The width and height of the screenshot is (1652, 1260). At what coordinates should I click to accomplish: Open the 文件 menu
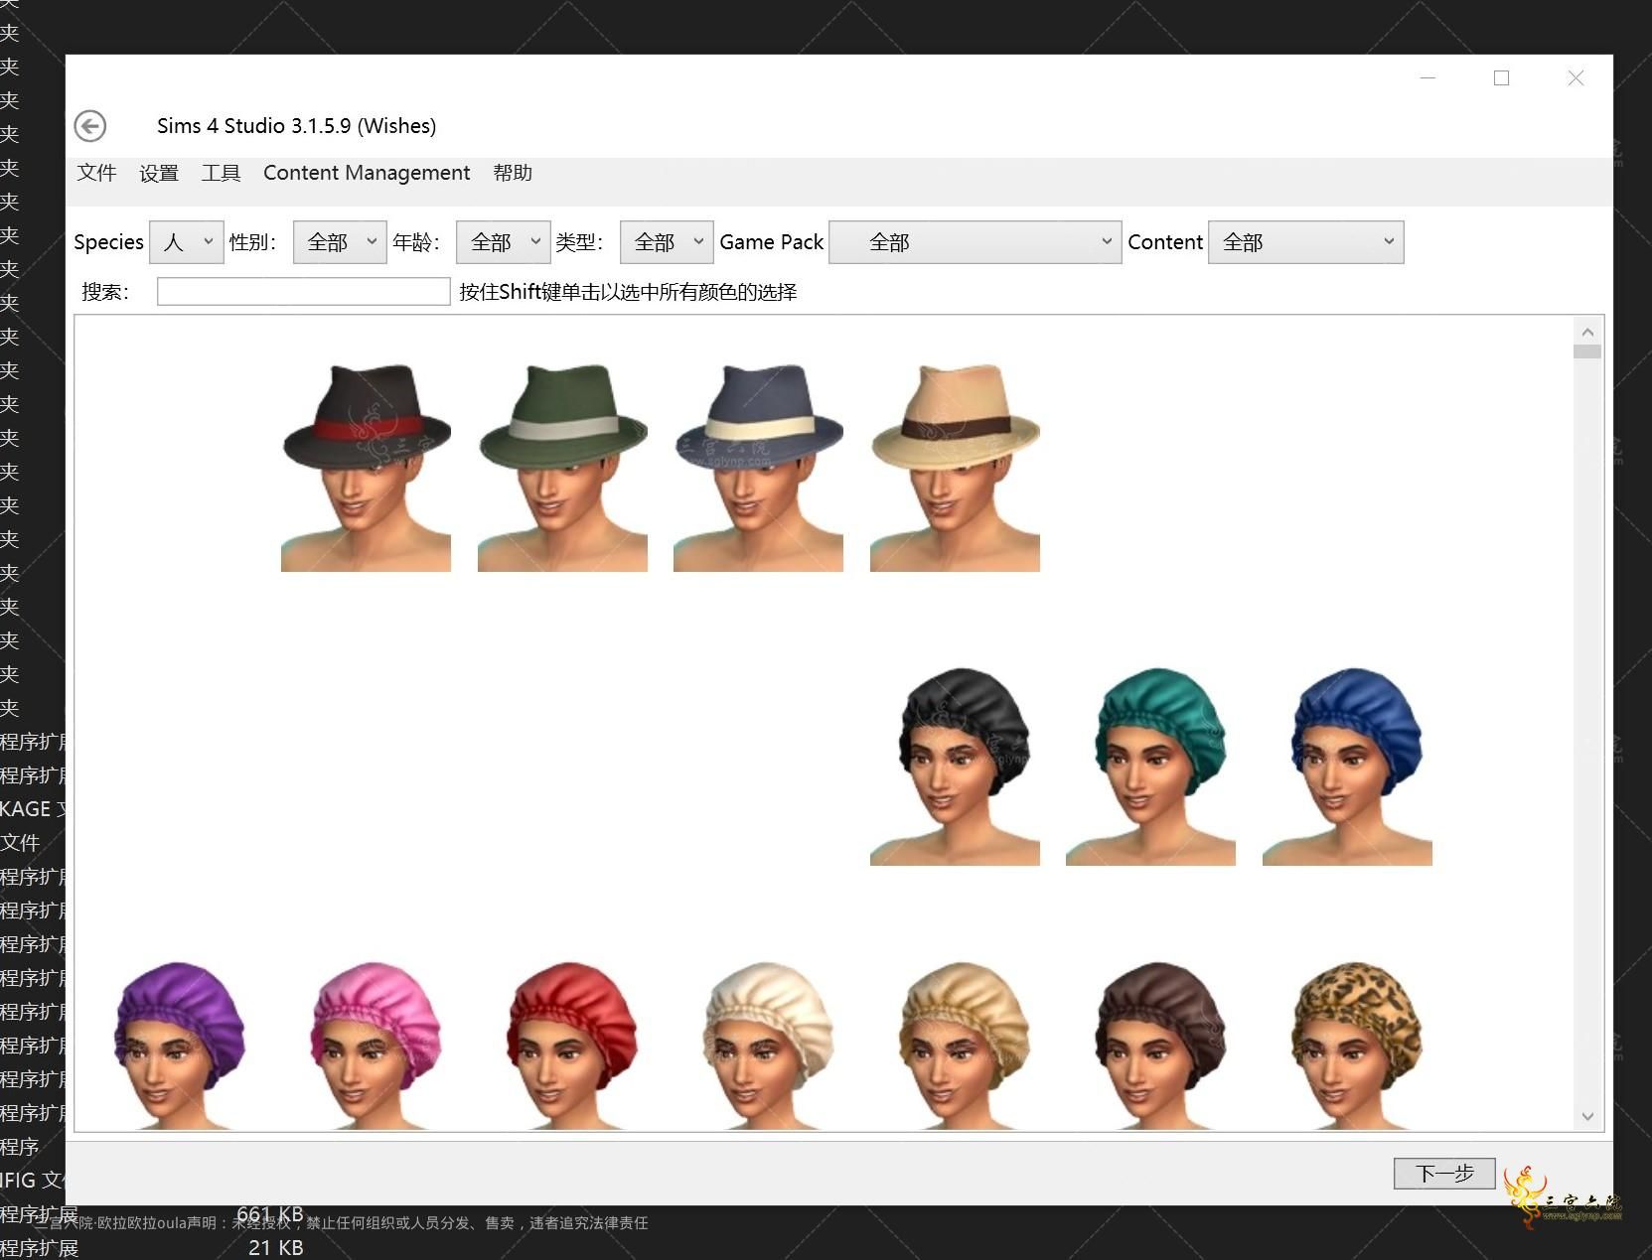coord(96,173)
